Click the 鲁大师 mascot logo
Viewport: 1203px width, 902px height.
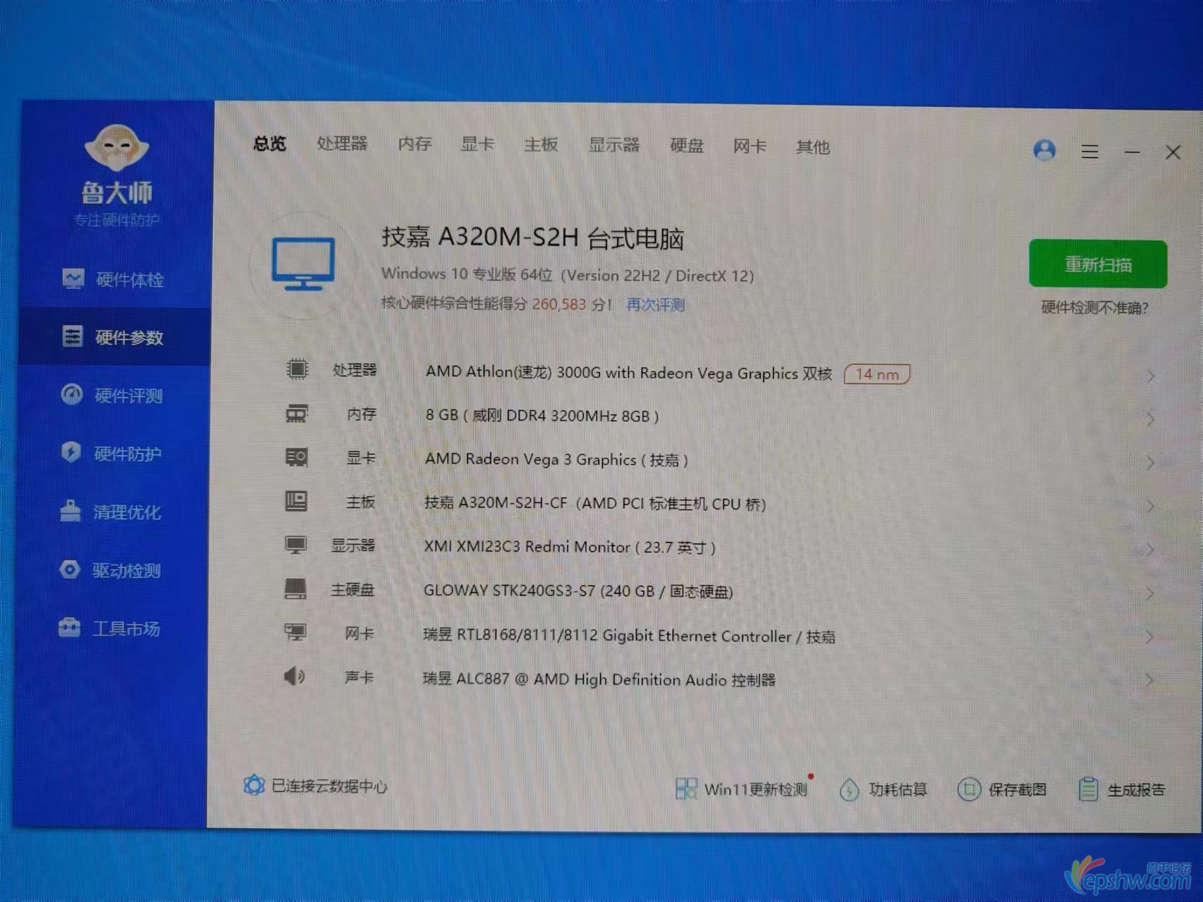116,148
